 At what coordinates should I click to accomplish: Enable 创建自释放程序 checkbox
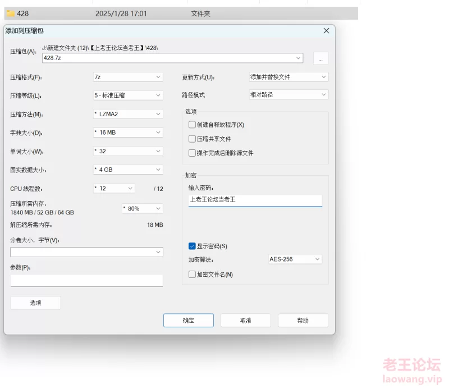(192, 125)
